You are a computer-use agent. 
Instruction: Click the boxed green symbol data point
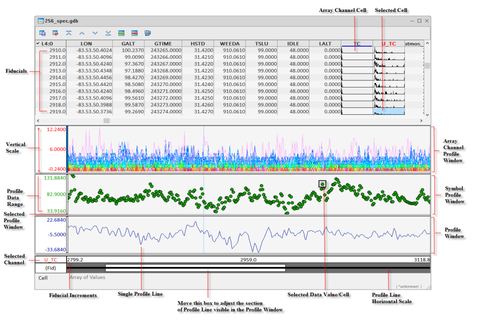point(322,184)
